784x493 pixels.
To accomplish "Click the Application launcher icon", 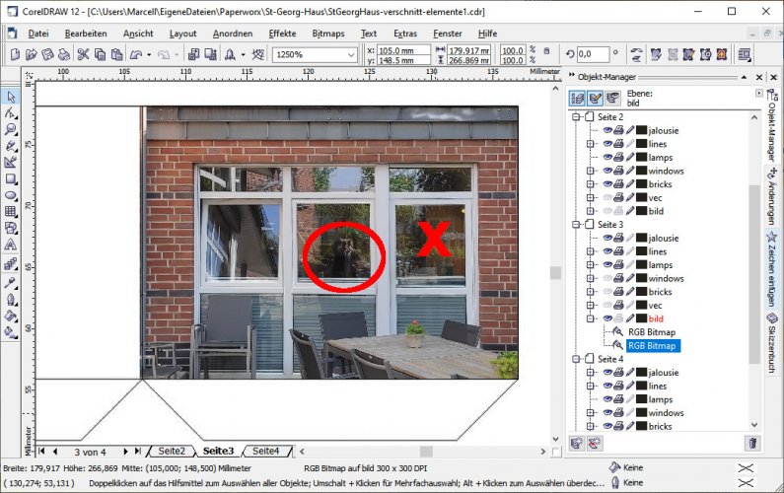I will pos(230,54).
